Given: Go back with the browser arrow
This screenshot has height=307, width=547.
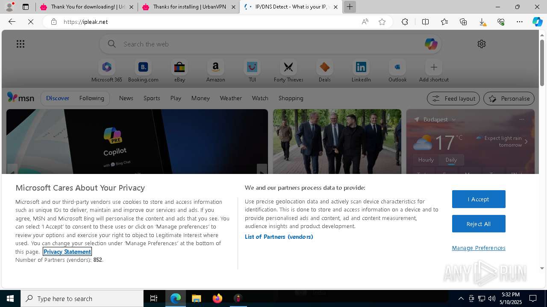Looking at the screenshot, I should click(x=12, y=22).
